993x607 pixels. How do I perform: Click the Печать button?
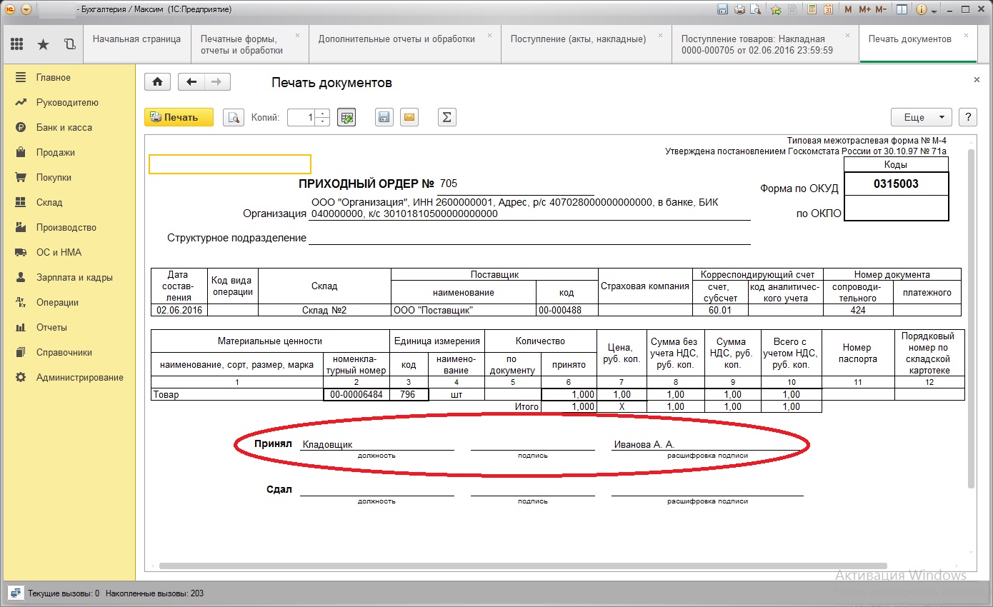[179, 118]
